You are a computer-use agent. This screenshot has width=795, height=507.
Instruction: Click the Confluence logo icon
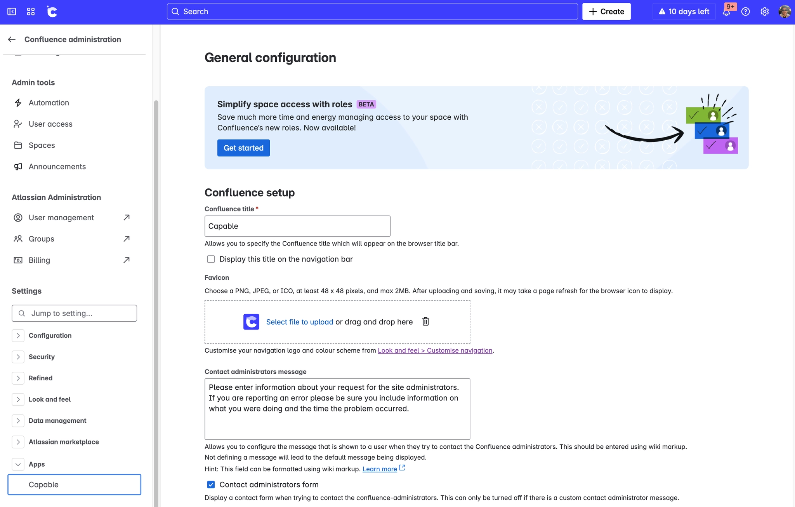click(x=52, y=11)
